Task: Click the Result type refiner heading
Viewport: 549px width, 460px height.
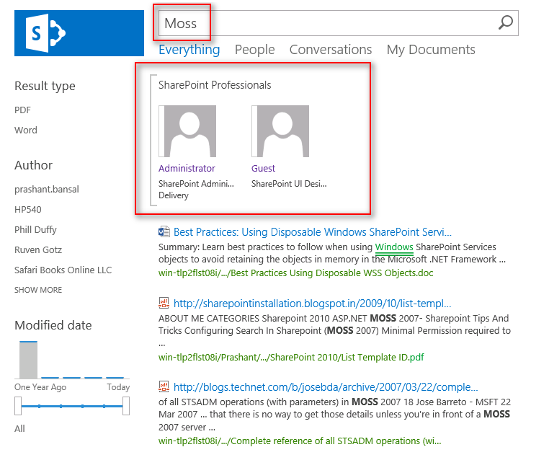Action: coord(45,86)
